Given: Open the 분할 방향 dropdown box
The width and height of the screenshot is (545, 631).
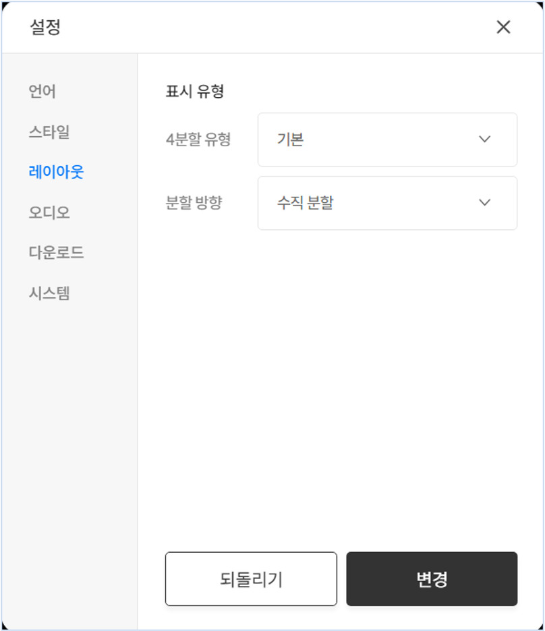Looking at the screenshot, I should (x=387, y=203).
